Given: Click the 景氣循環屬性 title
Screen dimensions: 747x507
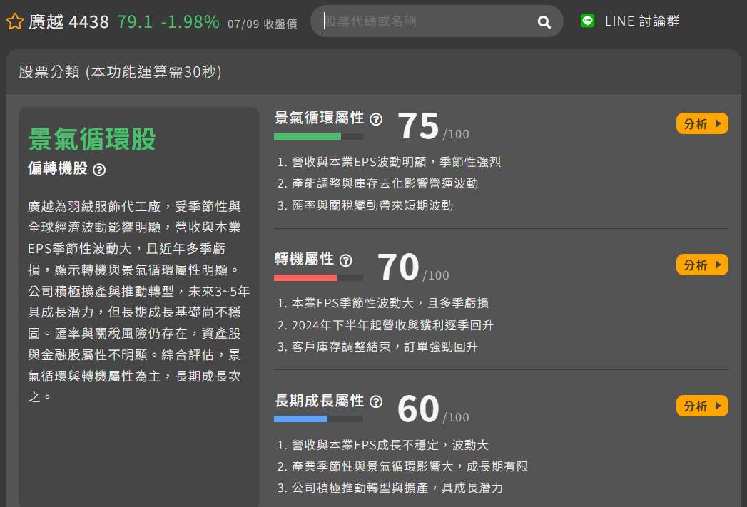Looking at the screenshot, I should coord(319,118).
